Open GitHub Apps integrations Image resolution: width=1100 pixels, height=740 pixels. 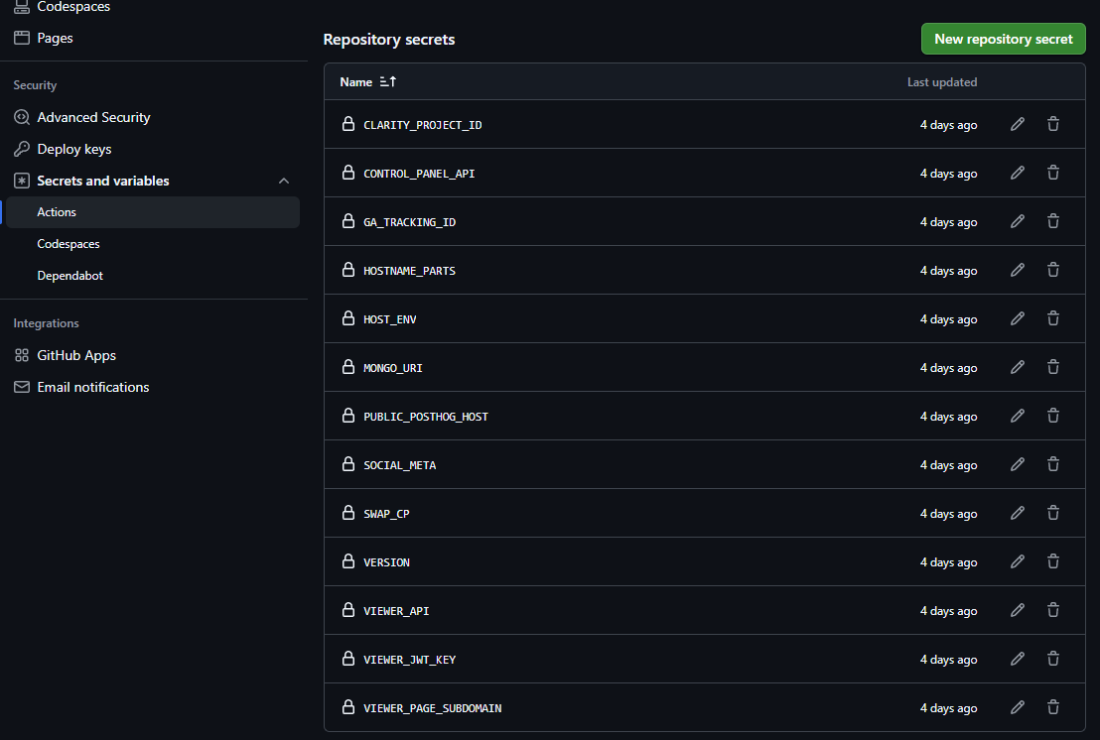click(x=76, y=355)
